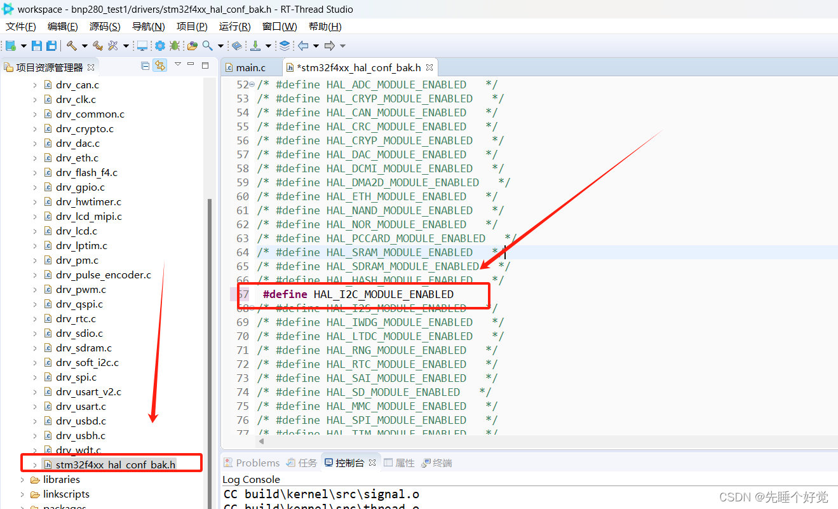The image size is (838, 509).
Task: Expand the libraries folder
Action: pos(22,480)
